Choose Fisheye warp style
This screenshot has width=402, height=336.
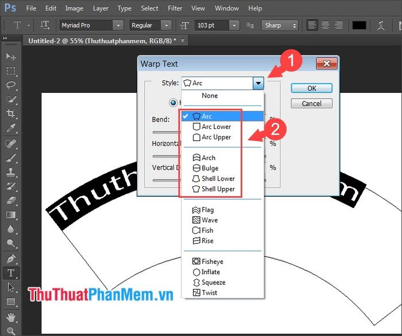pos(223,261)
